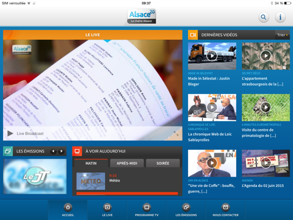Tap the info "i" icon
Viewport: 293px width, 220px height.
click(x=280, y=17)
